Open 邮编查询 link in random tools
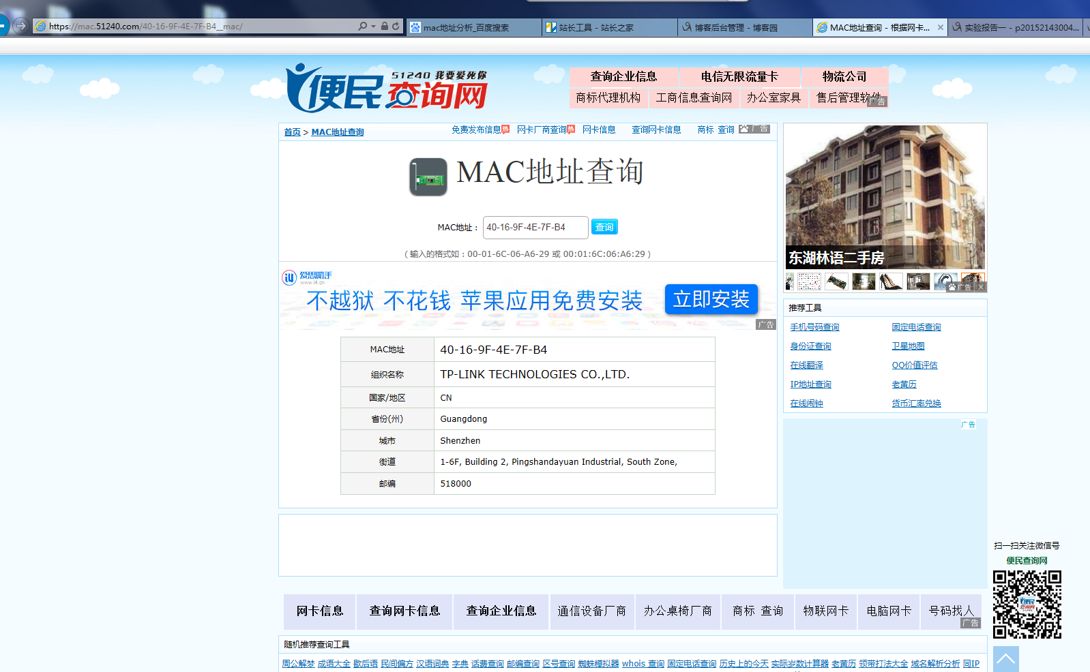This screenshot has height=672, width=1090. (522, 664)
